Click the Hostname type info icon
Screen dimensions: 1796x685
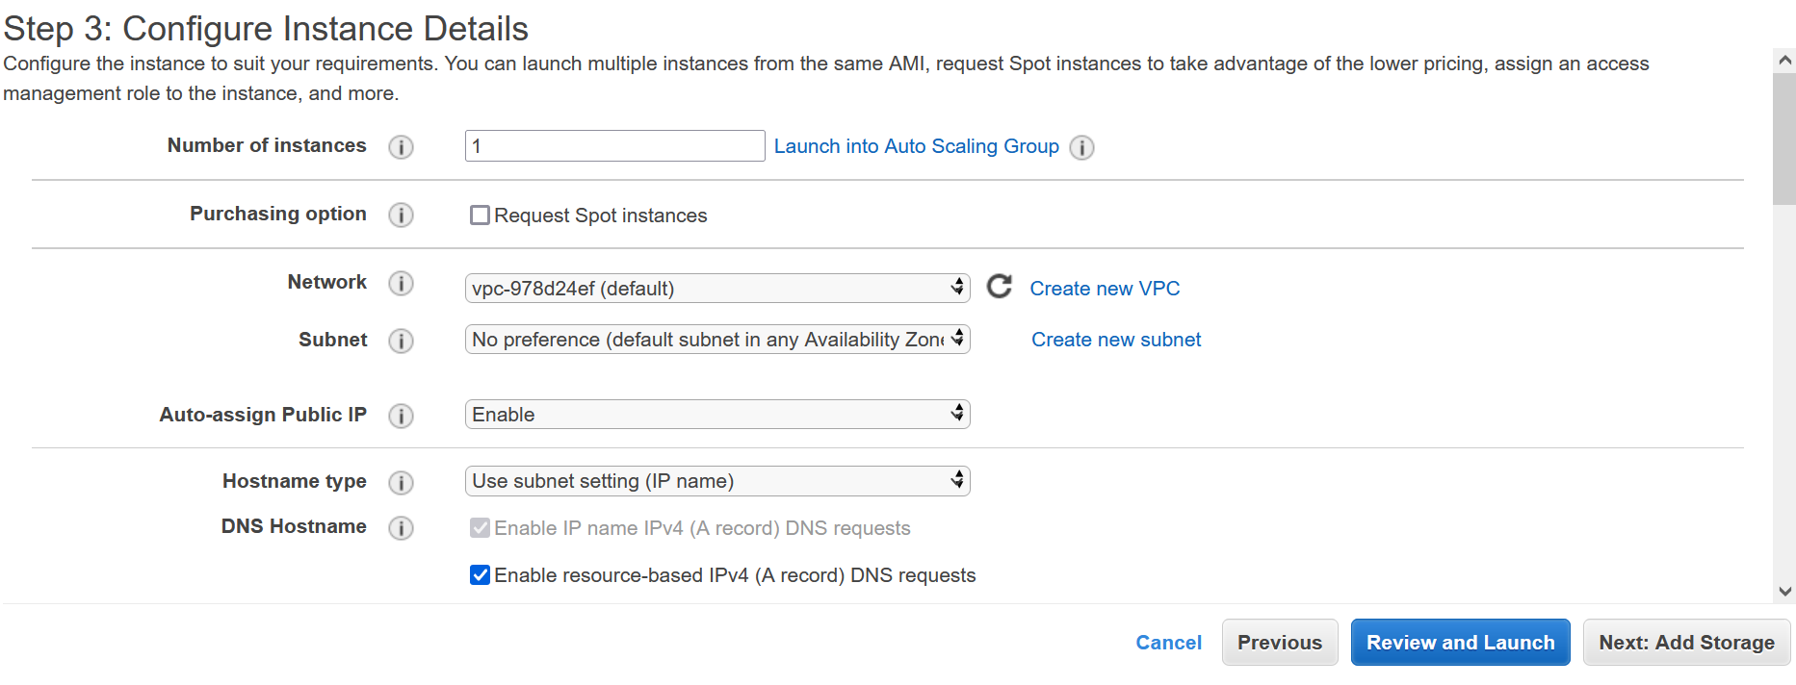point(401,483)
